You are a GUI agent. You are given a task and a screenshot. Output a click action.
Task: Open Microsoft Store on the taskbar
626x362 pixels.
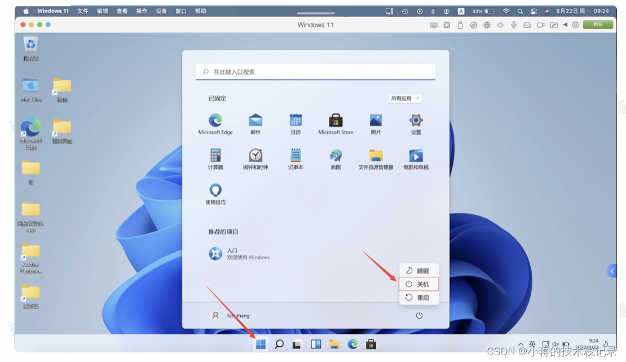(x=371, y=344)
